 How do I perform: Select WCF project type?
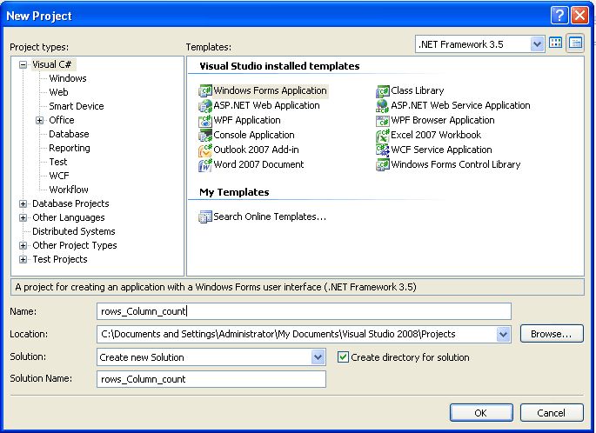pyautogui.click(x=59, y=176)
